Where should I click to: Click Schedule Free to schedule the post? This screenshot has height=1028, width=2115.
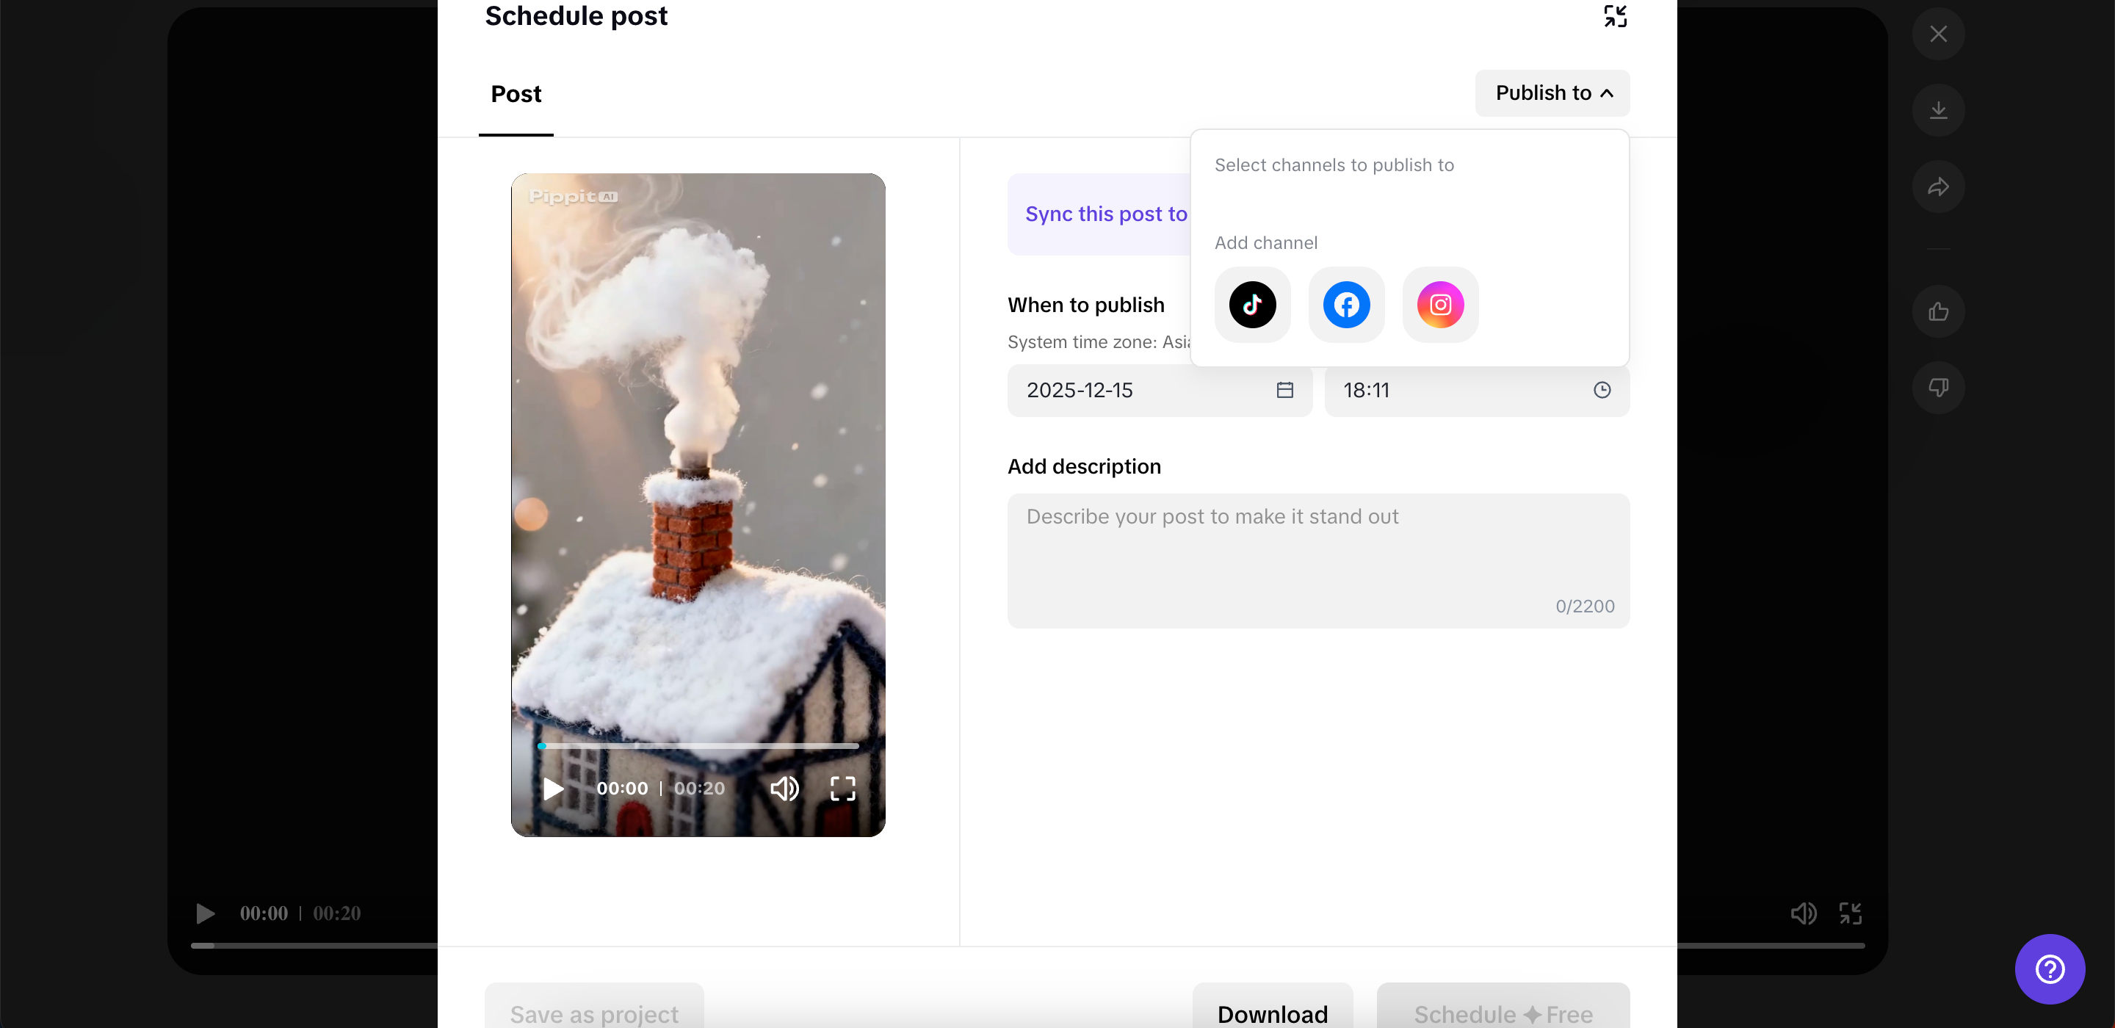pos(1502,1013)
